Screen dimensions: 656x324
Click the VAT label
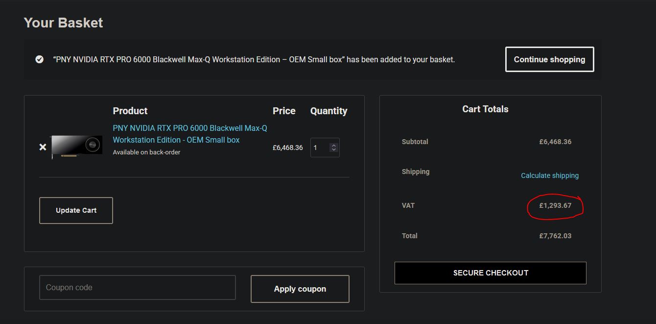pos(408,205)
